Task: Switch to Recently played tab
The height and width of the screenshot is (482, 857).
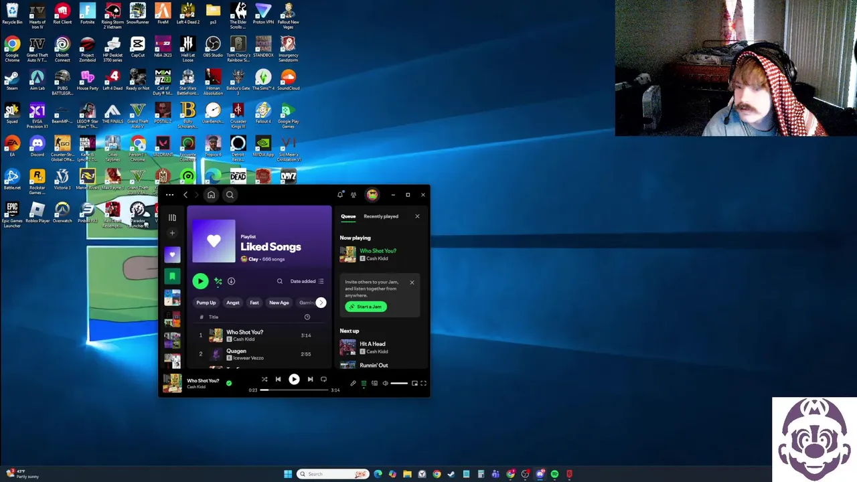Action: coord(381,216)
